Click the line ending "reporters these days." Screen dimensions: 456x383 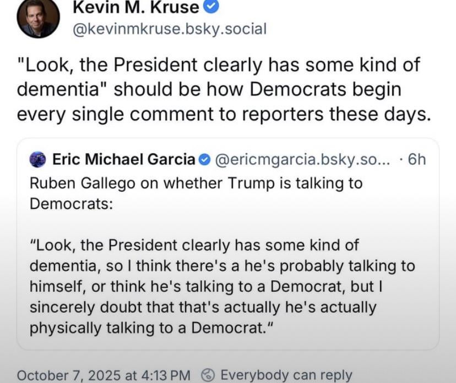pos(223,114)
